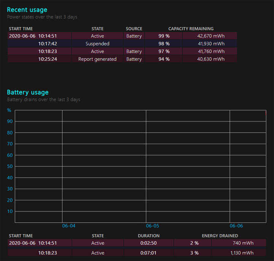
Task: Click the Report generated state cell
Action: point(97,59)
